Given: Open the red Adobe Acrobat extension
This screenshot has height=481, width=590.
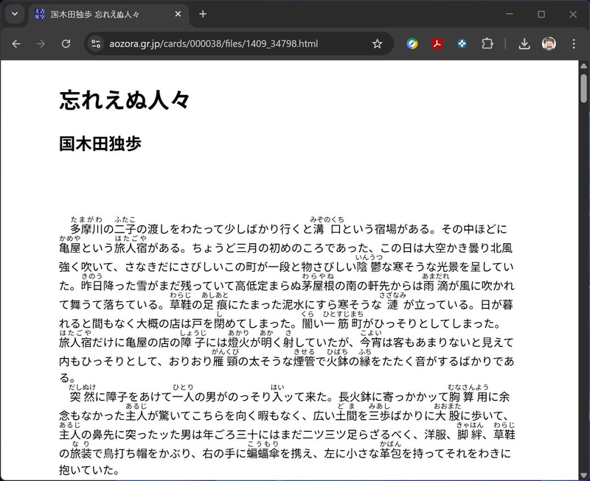Looking at the screenshot, I should (437, 44).
